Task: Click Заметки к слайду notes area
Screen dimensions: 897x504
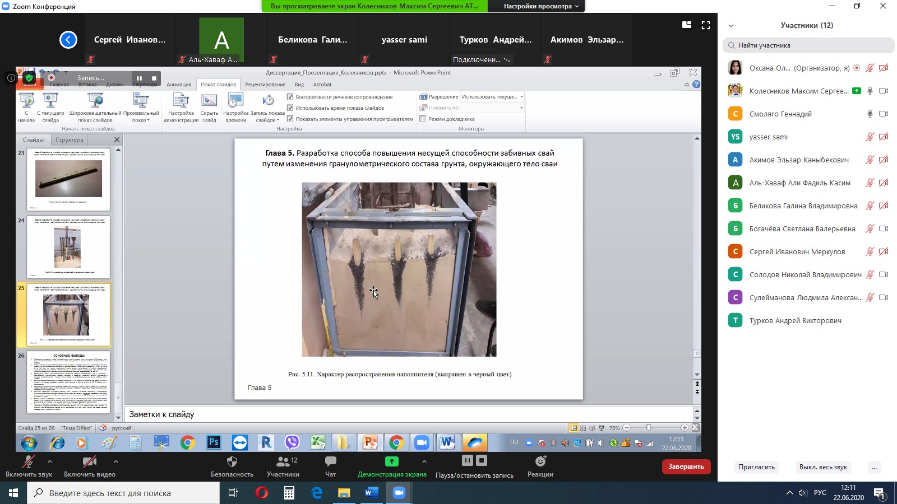Action: [x=408, y=414]
